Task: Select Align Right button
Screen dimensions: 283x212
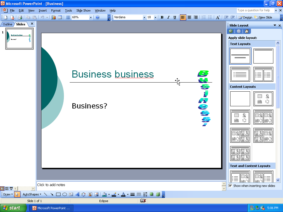Action: [x=196, y=17]
